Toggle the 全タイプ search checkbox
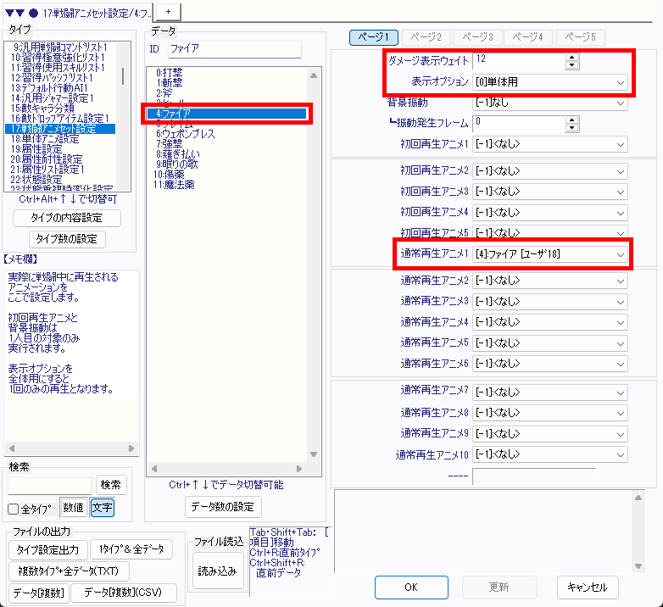 14,509
